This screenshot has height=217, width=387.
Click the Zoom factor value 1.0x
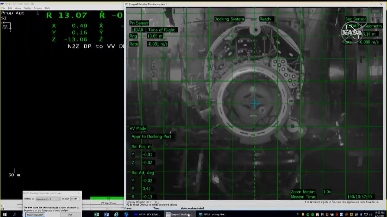pos(327,192)
